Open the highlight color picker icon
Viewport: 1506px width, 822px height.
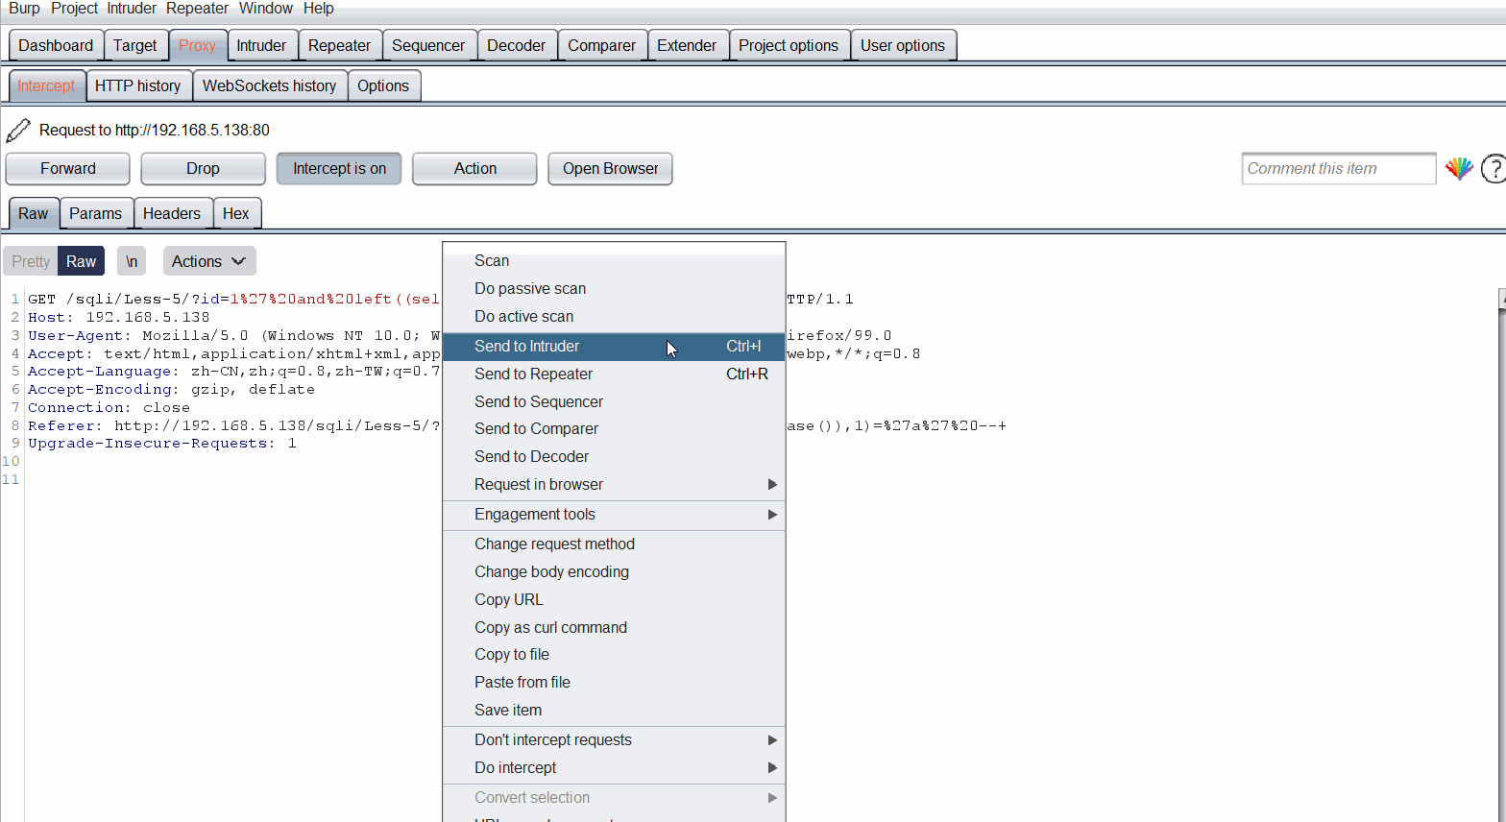1459,169
